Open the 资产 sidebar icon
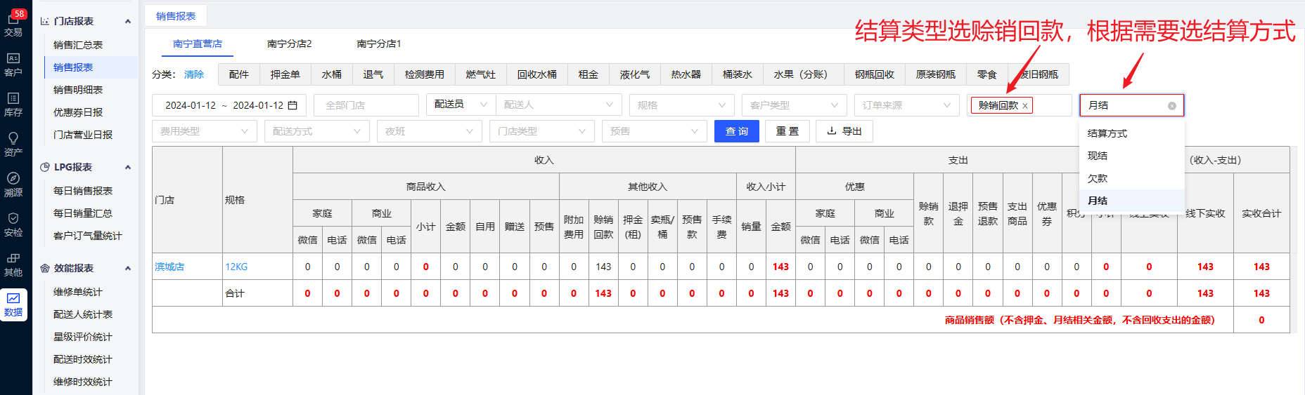 pyautogui.click(x=13, y=144)
